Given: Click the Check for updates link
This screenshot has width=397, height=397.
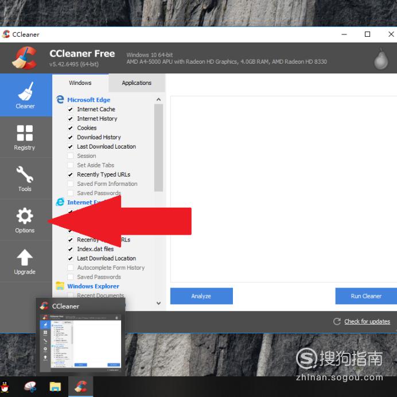Looking at the screenshot, I should pos(367,321).
